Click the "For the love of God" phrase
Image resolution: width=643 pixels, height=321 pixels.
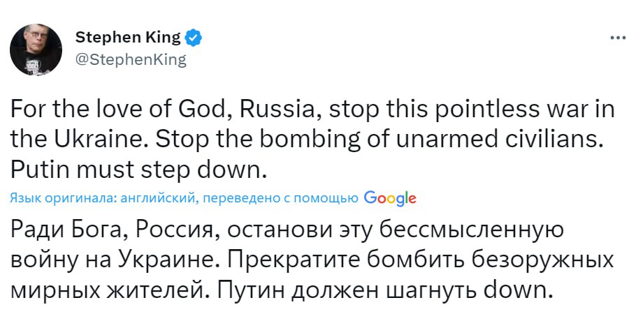pos(99,111)
